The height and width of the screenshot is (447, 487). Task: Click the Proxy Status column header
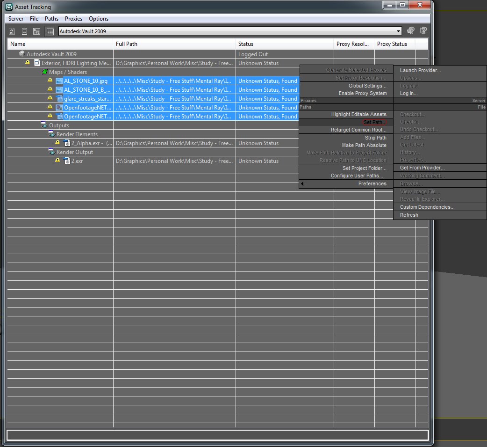394,44
